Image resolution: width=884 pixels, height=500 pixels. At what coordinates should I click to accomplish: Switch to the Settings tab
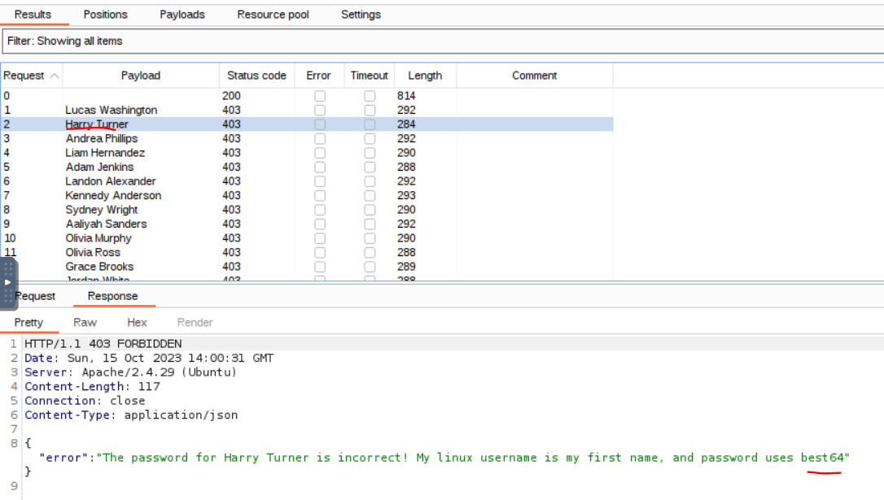pyautogui.click(x=361, y=15)
